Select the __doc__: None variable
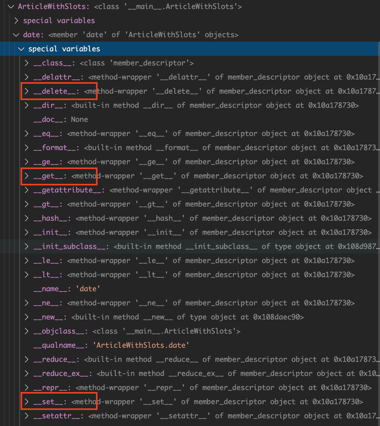This screenshot has height=426, width=380. [x=57, y=119]
